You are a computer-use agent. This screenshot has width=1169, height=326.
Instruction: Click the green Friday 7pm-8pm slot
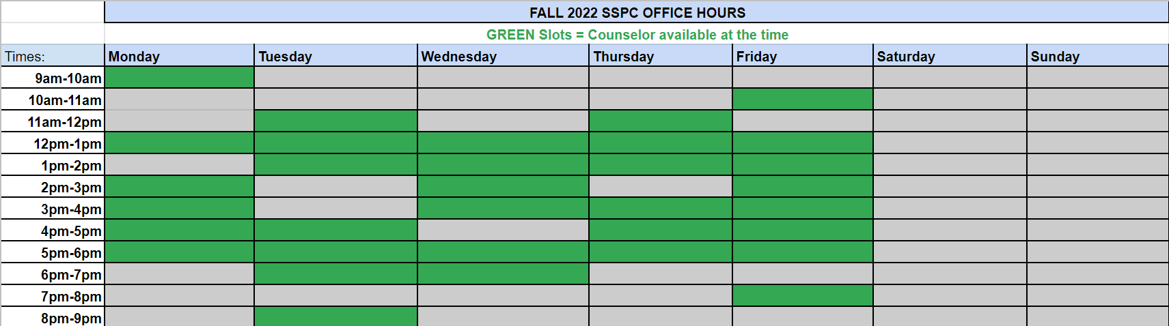click(x=802, y=296)
